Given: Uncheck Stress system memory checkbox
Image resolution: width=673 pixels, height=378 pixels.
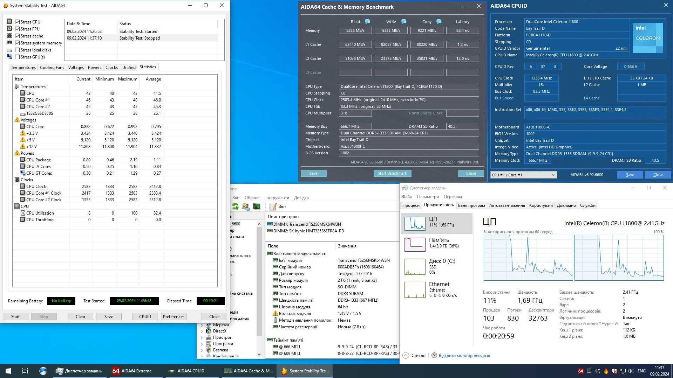Looking at the screenshot, I should (17, 43).
